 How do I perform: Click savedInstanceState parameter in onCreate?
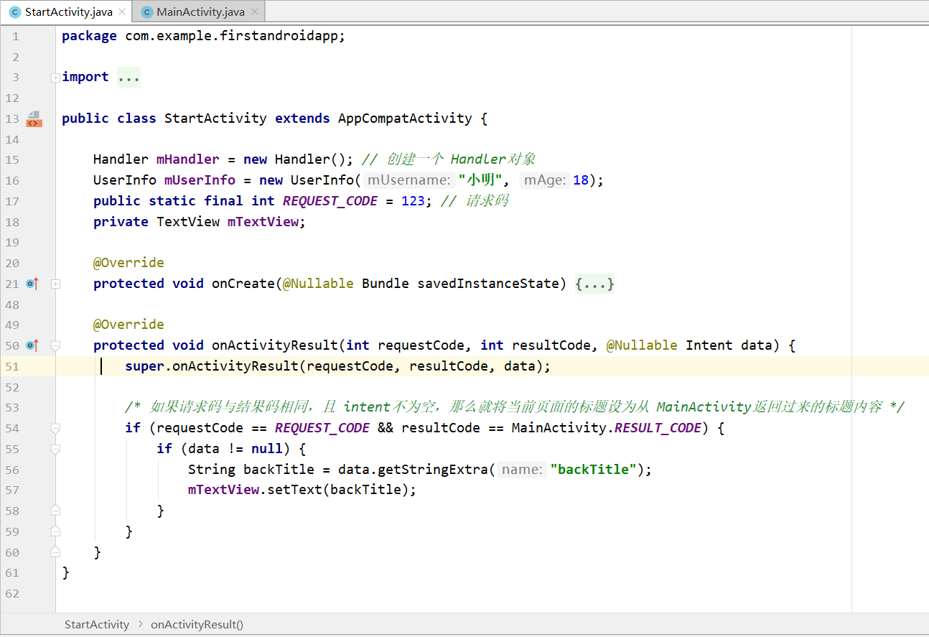(x=488, y=284)
